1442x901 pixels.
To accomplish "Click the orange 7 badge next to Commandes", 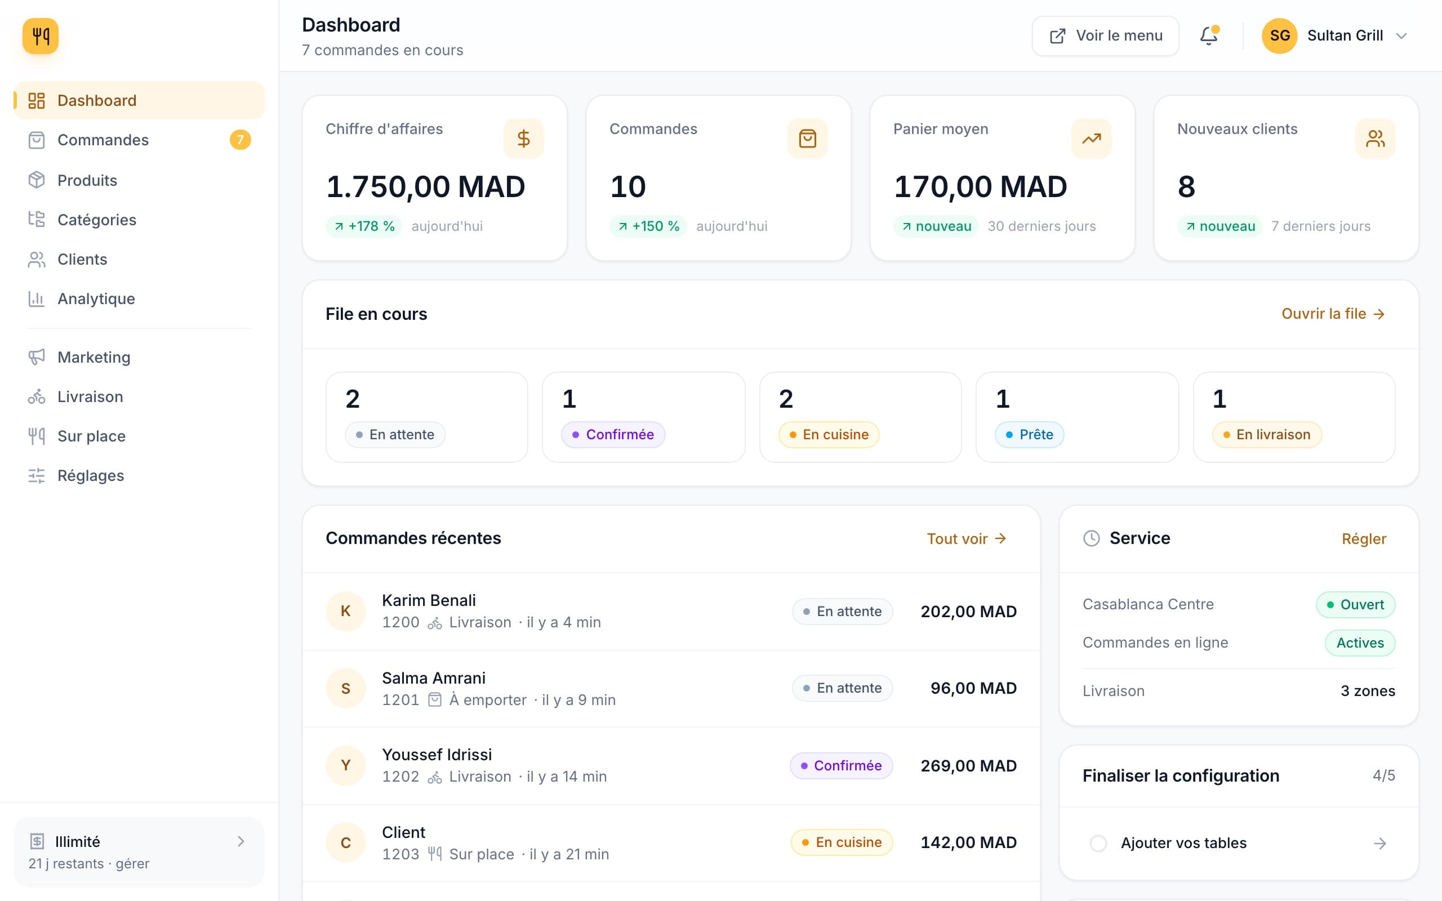I will (x=240, y=140).
